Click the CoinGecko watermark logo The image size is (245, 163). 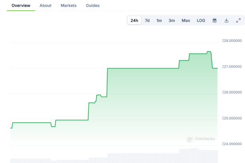click(201, 139)
